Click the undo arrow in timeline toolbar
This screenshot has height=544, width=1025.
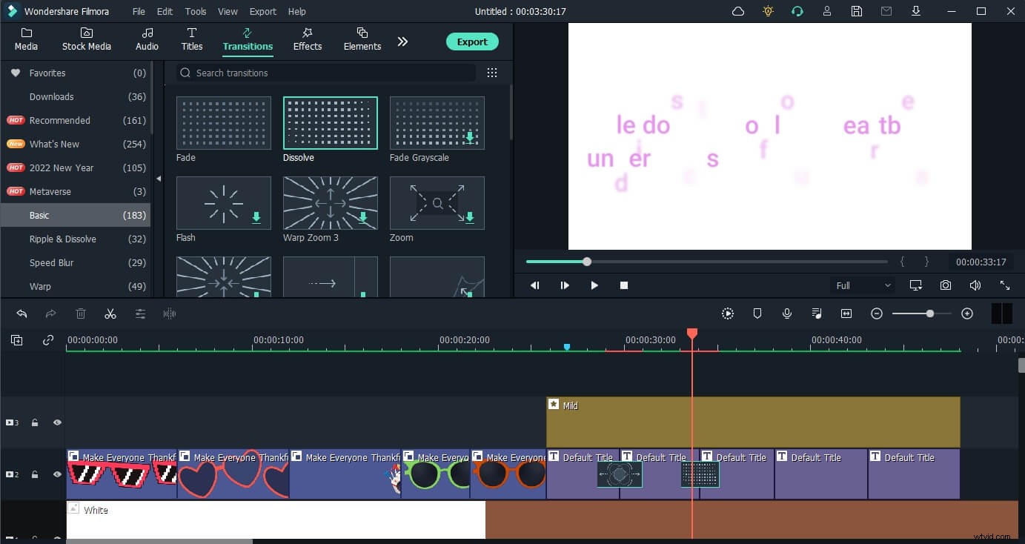[21, 314]
